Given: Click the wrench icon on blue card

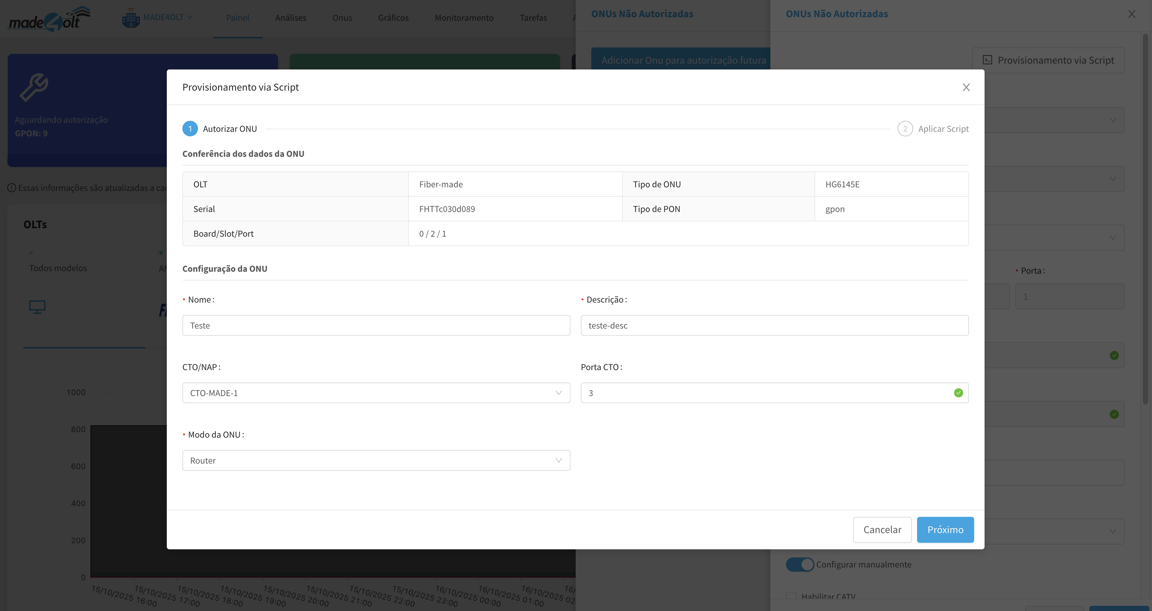Looking at the screenshot, I should click(34, 87).
